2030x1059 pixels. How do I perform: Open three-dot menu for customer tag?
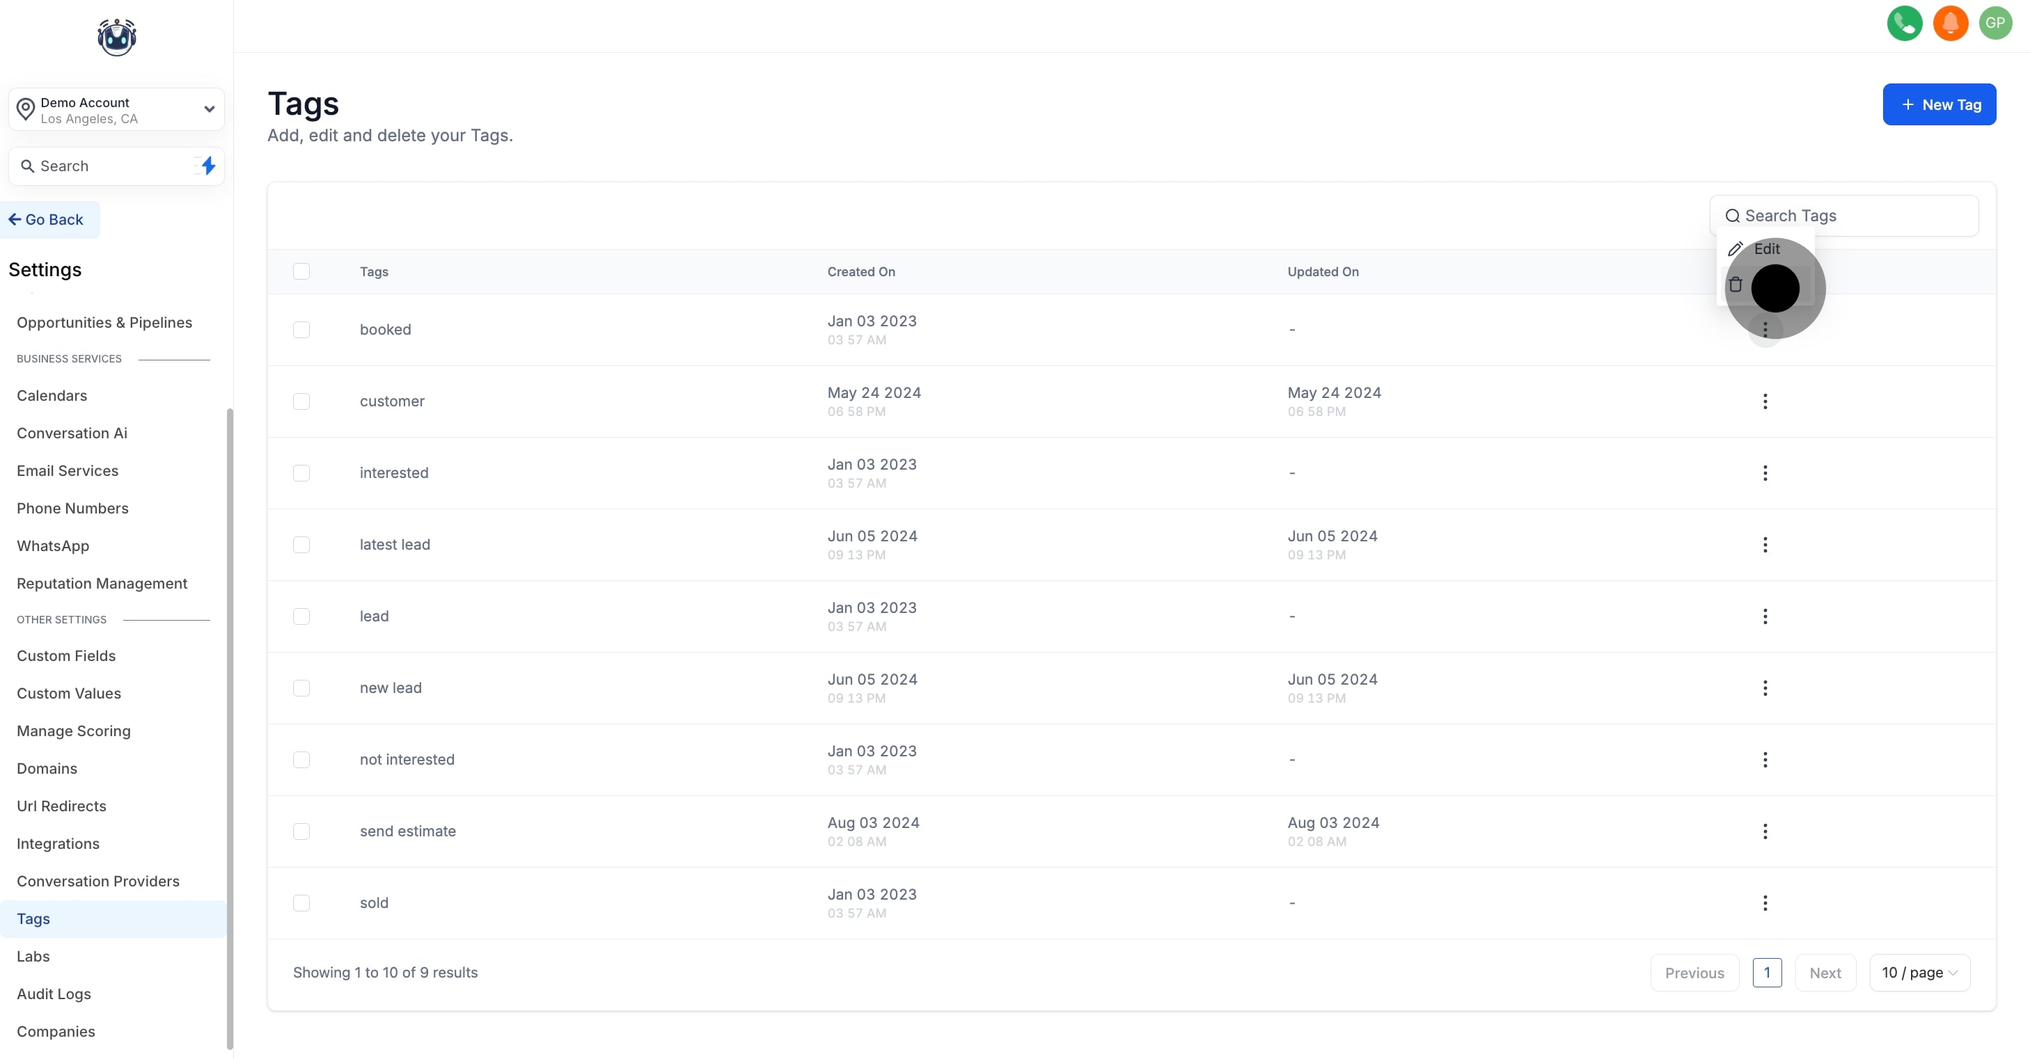[x=1765, y=401]
